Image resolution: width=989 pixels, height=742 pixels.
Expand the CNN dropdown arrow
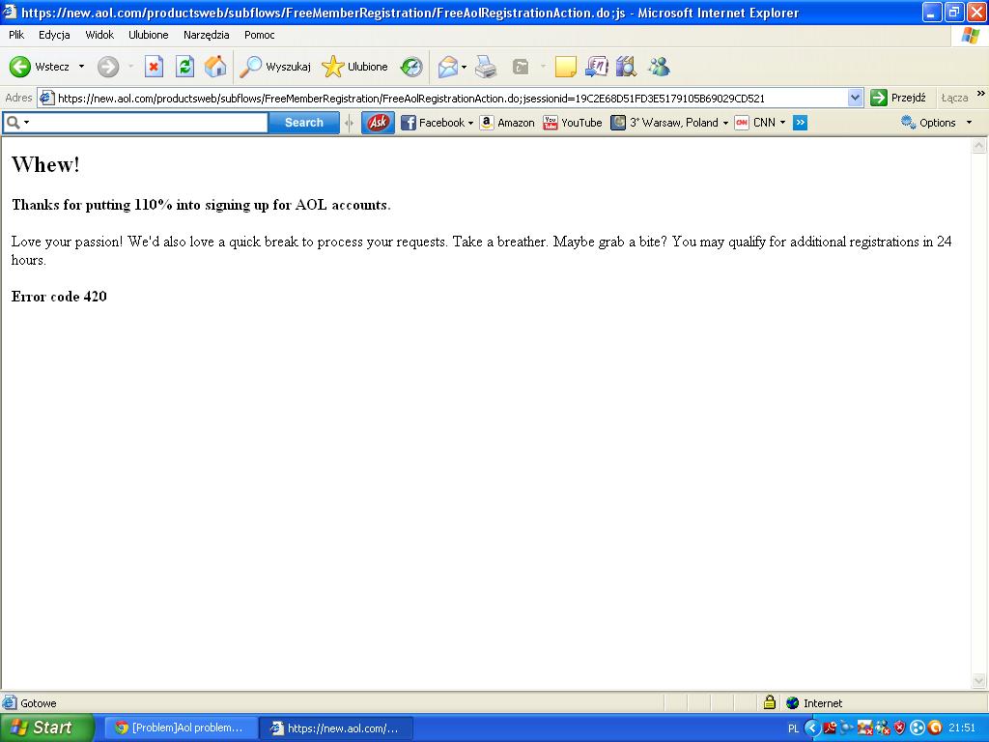point(782,123)
